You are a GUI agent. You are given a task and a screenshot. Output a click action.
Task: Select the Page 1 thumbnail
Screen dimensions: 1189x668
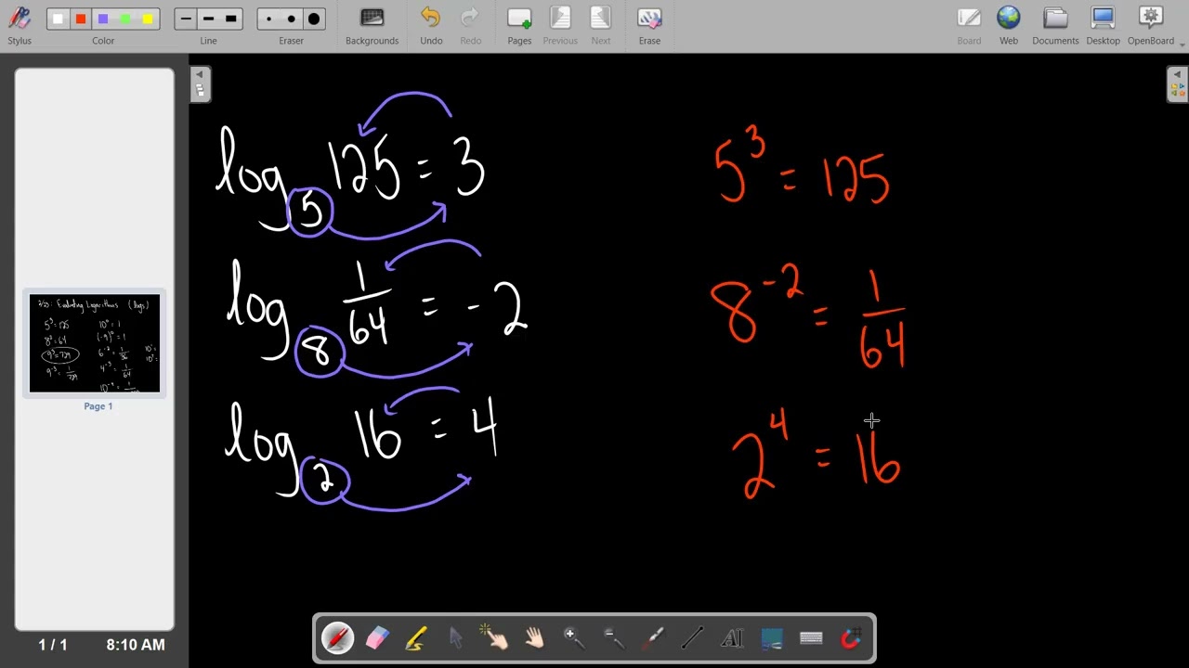point(95,343)
